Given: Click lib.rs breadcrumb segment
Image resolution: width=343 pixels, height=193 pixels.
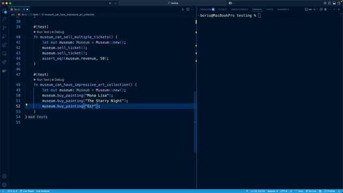Looking at the screenshot, I should click(x=23, y=14).
